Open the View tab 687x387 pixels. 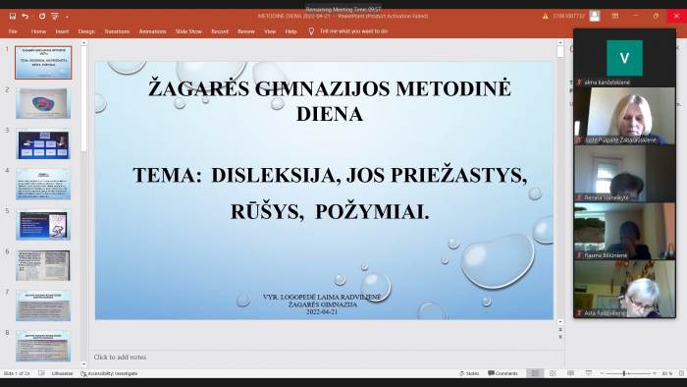click(x=270, y=31)
